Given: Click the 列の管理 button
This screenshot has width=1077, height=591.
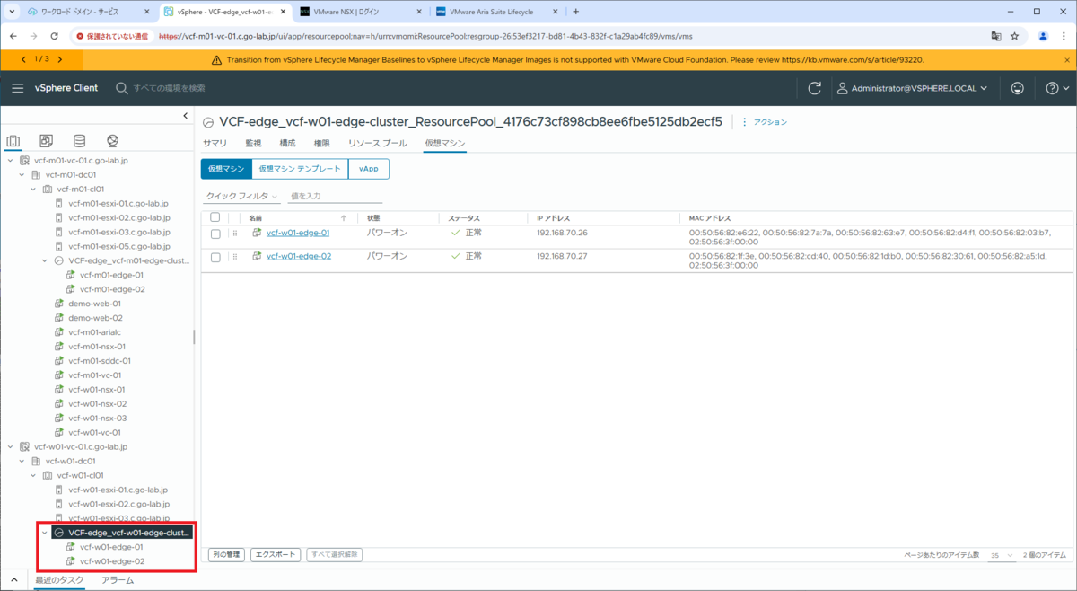Looking at the screenshot, I should [226, 555].
